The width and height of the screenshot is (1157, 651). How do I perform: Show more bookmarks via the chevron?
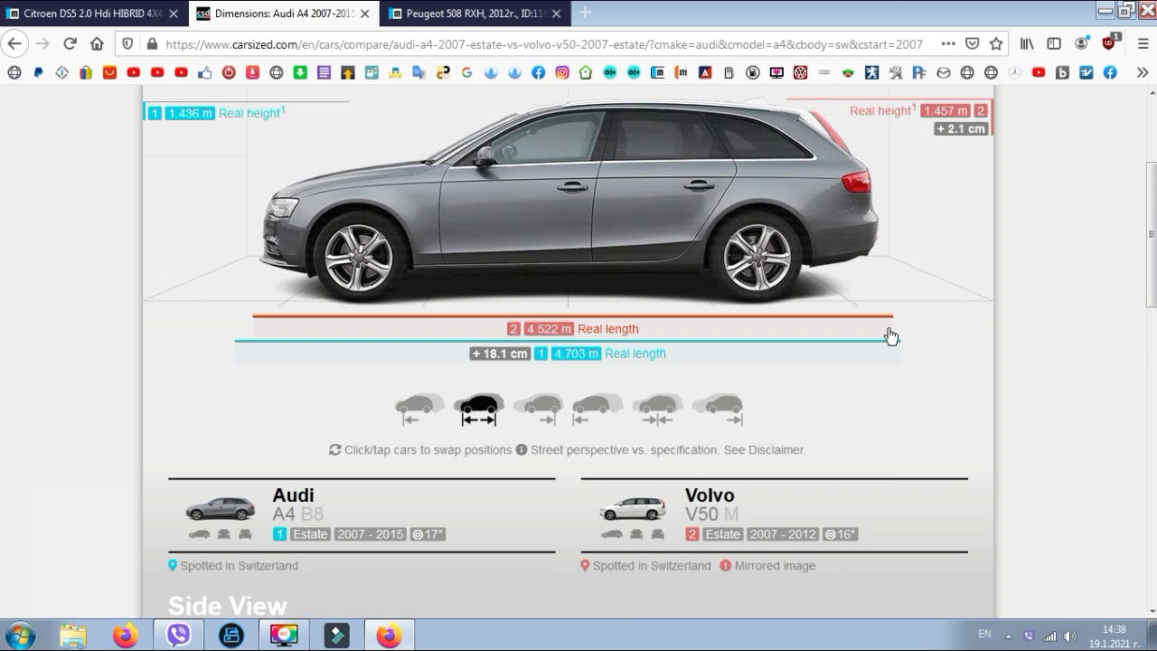click(1143, 72)
